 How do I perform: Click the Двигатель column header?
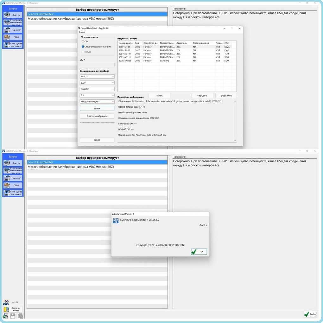(x=184, y=43)
